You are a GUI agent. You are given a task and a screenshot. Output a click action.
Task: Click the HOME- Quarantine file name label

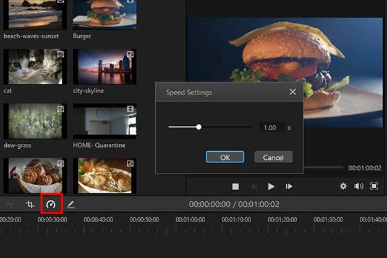[99, 146]
